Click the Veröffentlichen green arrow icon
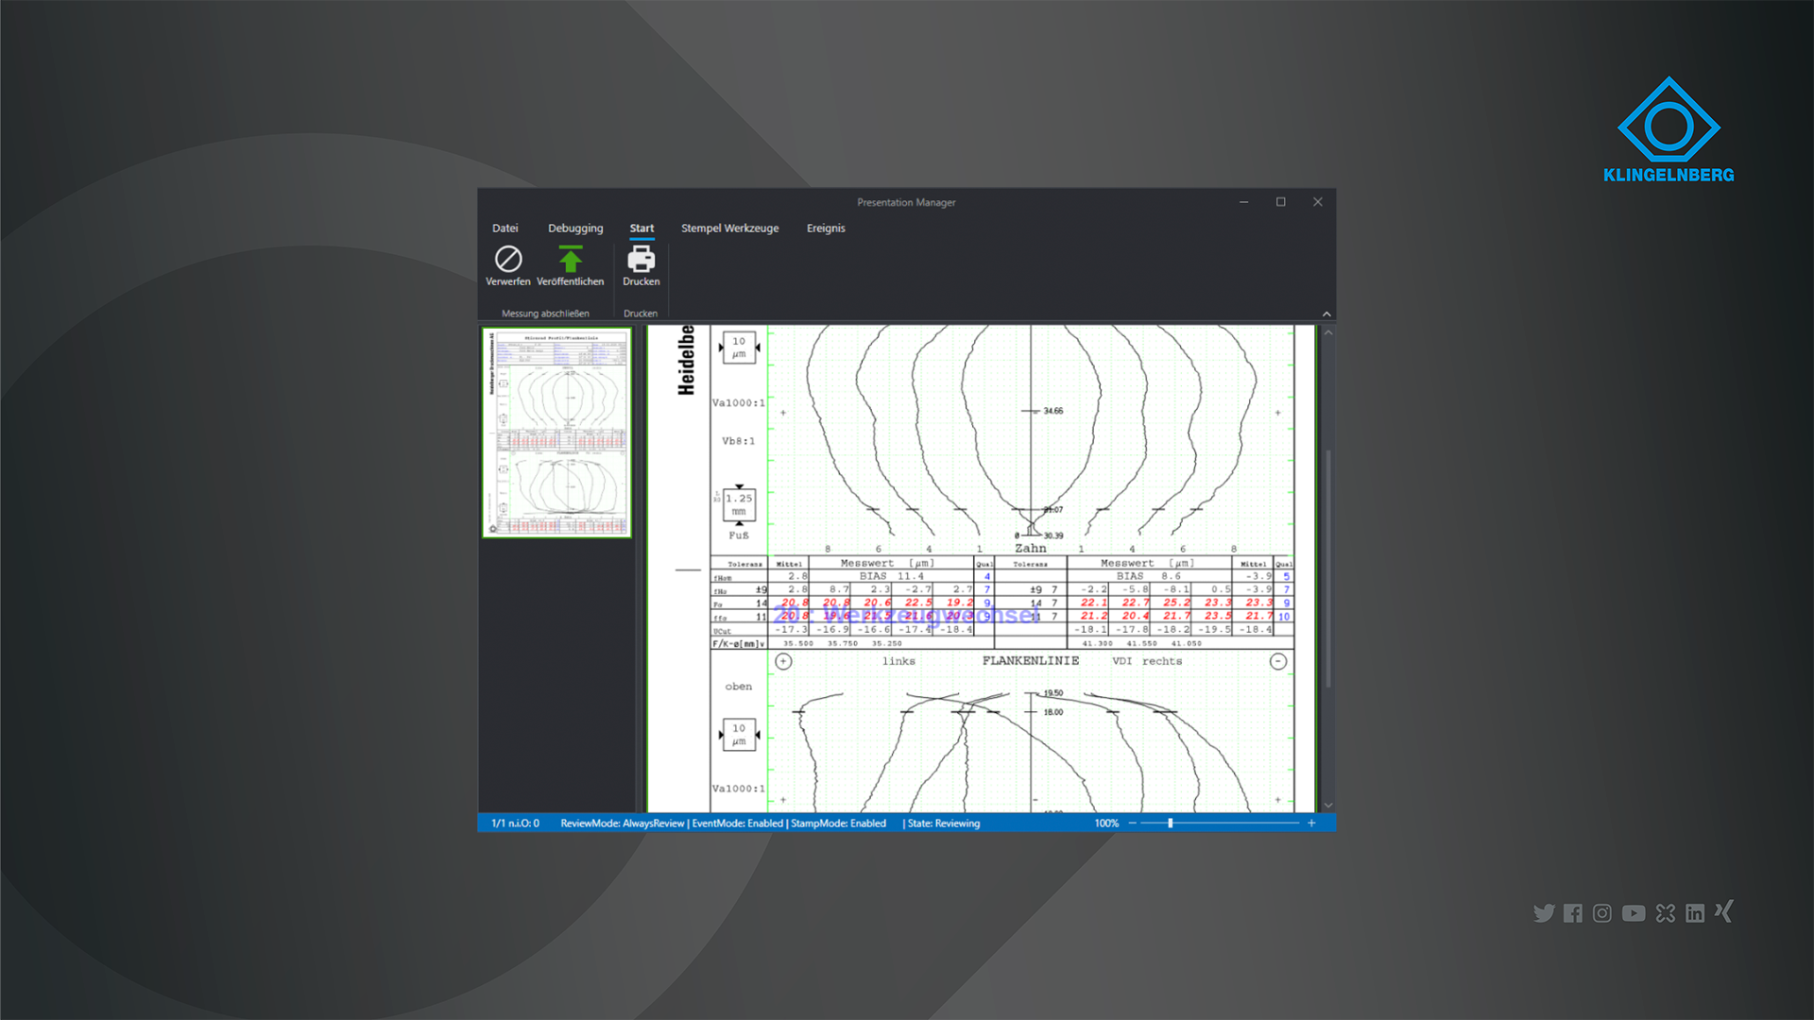Image resolution: width=1814 pixels, height=1020 pixels. 571,259
